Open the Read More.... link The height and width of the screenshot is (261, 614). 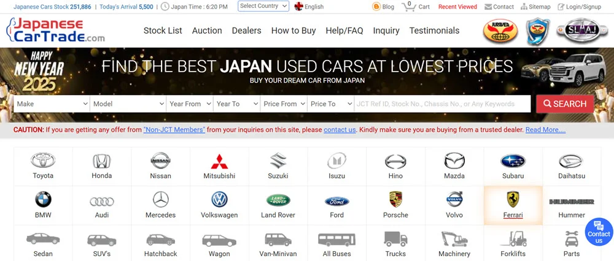[x=545, y=130]
